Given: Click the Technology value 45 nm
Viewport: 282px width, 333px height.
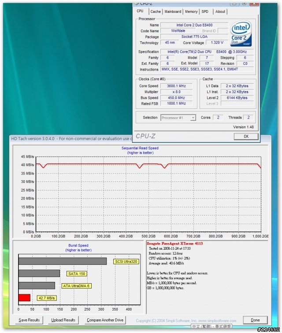Looking at the screenshot, I should point(170,42).
